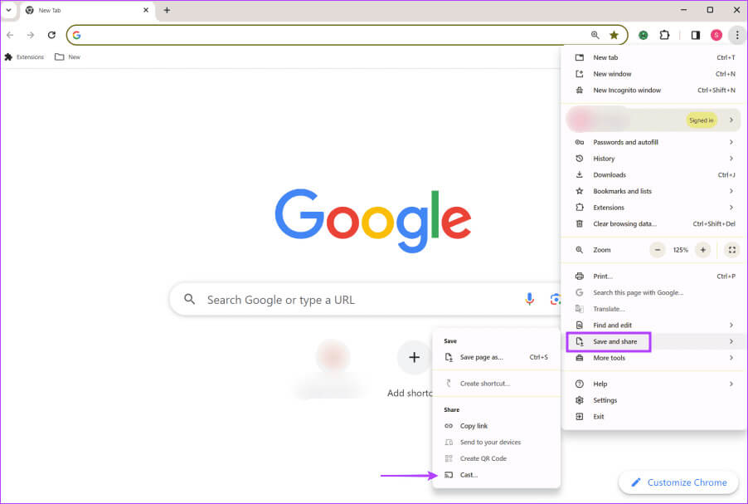Select New Incognito window
The width and height of the screenshot is (748, 504).
click(x=654, y=90)
